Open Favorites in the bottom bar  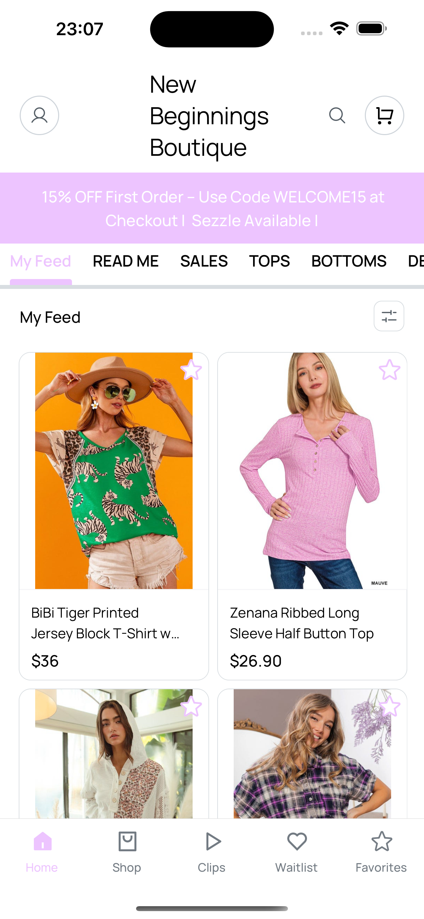381,852
